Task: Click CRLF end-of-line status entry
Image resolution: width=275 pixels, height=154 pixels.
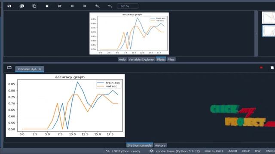Action: [246, 151]
